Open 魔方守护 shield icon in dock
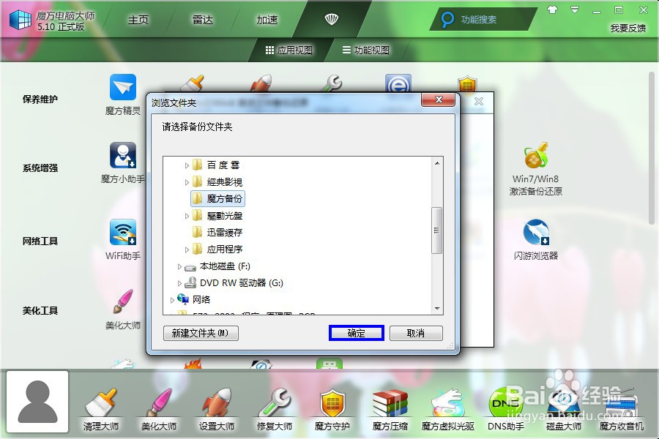 (332, 403)
